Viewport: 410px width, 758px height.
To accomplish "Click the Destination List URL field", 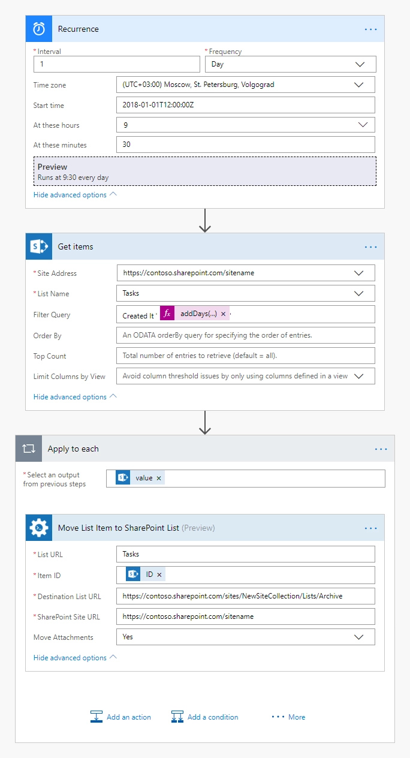I will (x=246, y=596).
